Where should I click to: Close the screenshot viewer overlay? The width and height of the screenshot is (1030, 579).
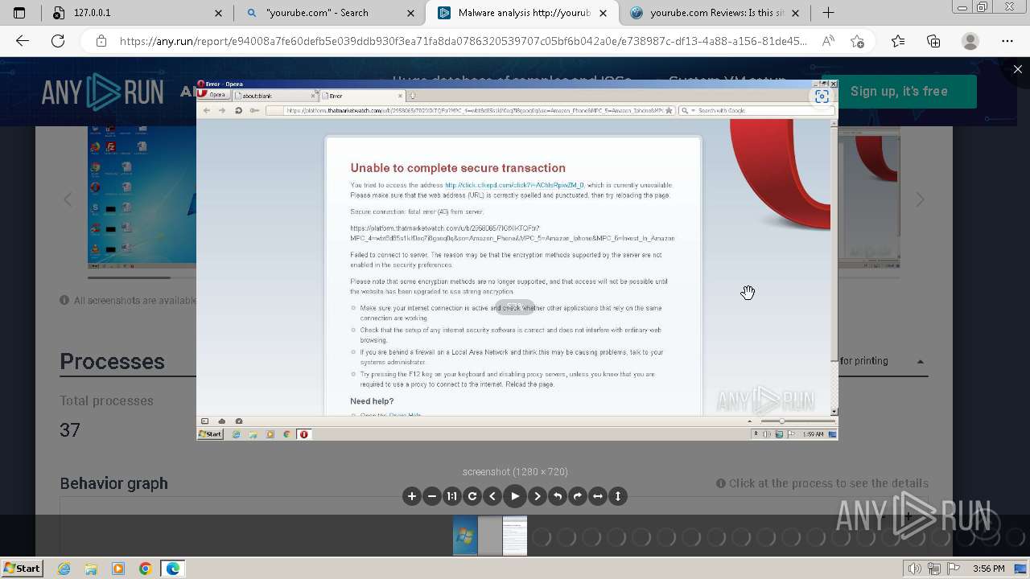[1018, 69]
